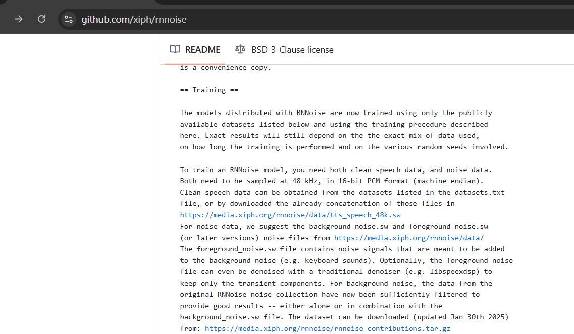Reload the page with the refresh icon

[42, 19]
